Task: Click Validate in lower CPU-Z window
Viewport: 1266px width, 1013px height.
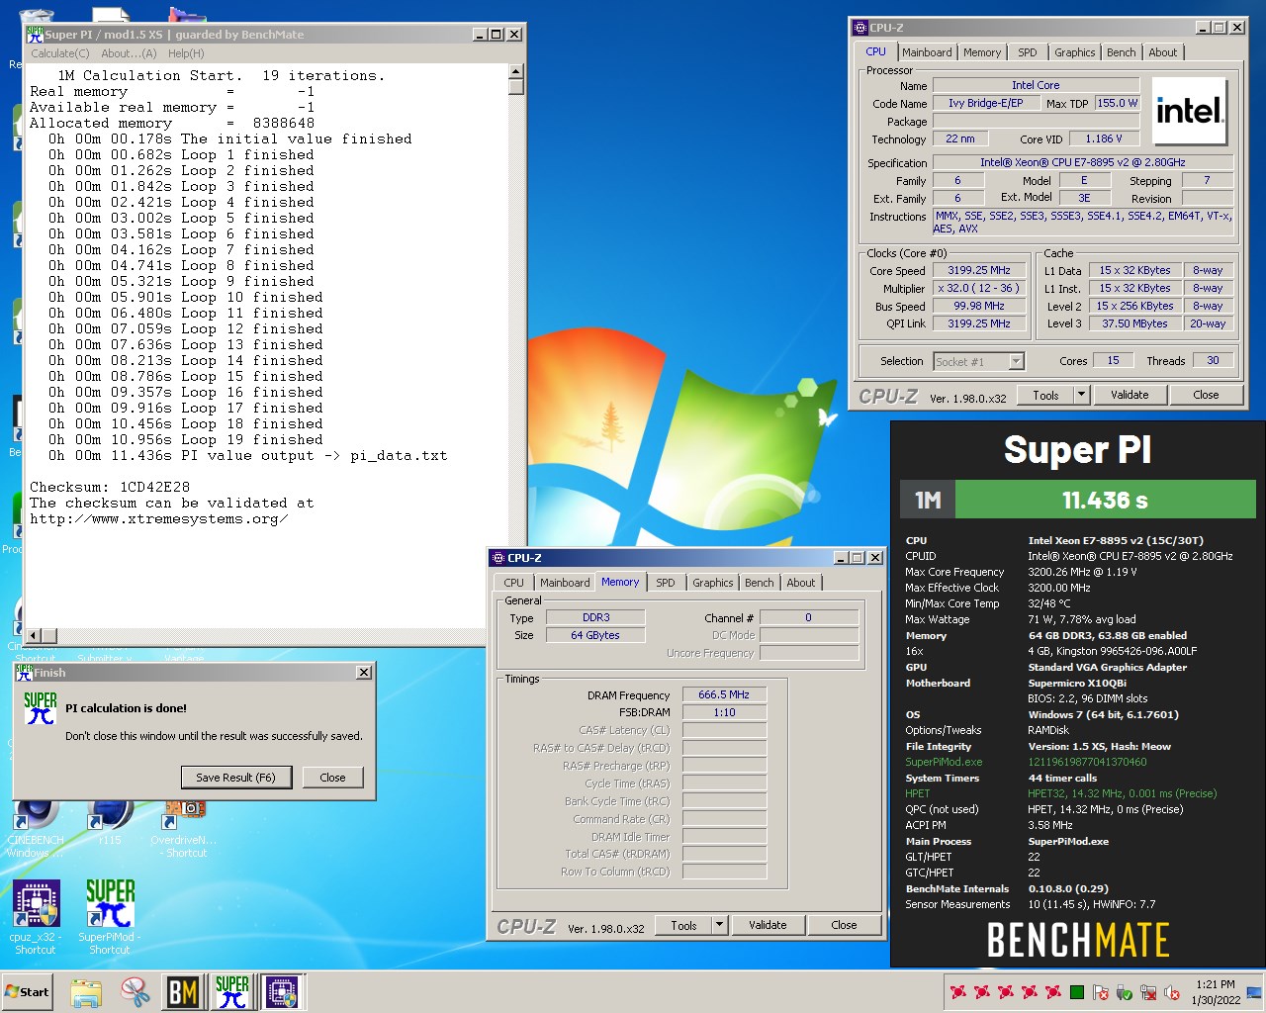Action: [768, 926]
